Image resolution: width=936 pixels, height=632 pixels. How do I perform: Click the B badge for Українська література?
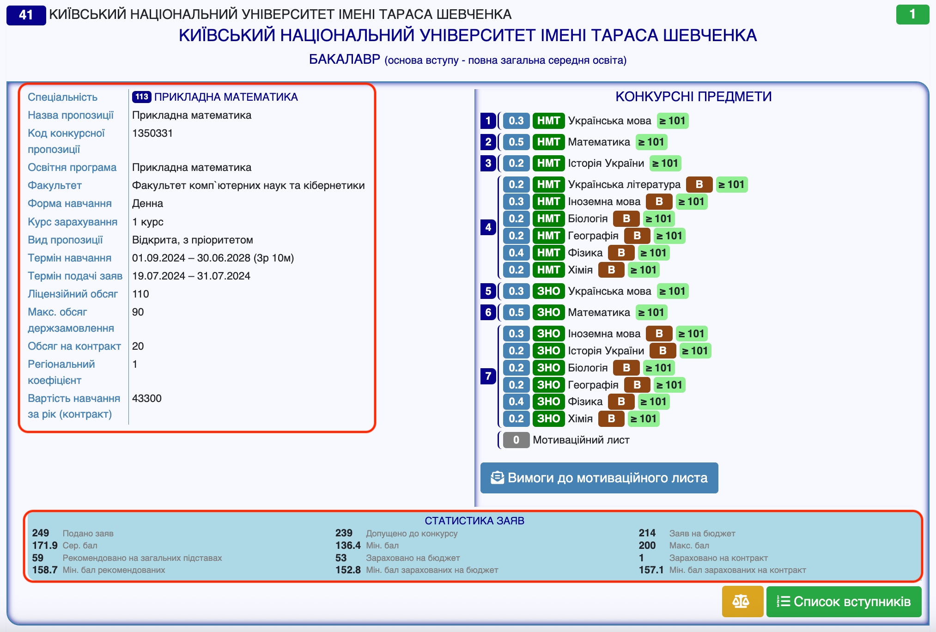699,184
